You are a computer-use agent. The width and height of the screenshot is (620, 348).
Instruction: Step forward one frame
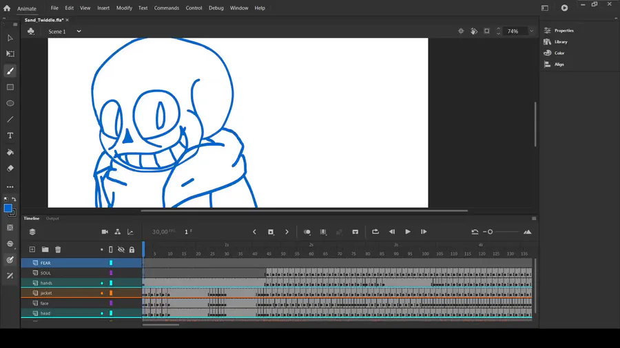[x=424, y=232]
